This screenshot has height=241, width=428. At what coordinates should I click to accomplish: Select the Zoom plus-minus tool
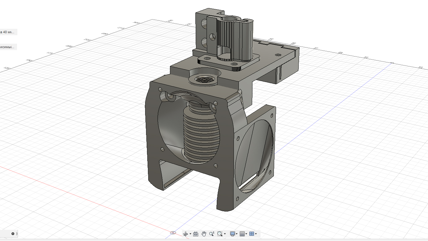point(212,234)
